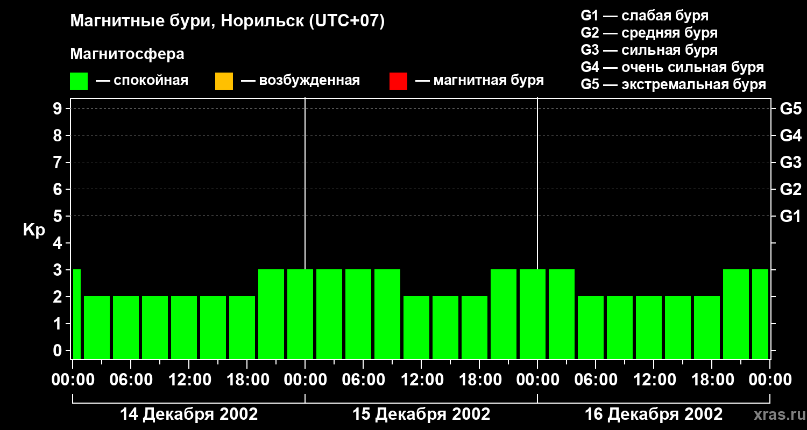
Task: Click the '— магнитная буря' legend label
Action: [x=479, y=81]
